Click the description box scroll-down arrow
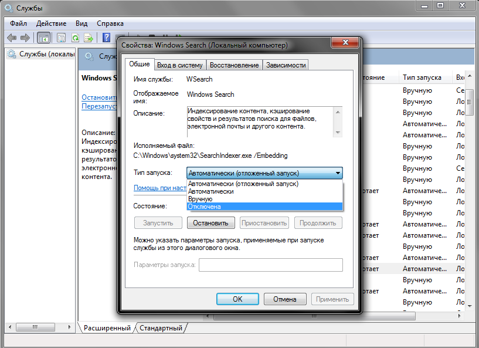The width and height of the screenshot is (479, 348). (x=338, y=133)
